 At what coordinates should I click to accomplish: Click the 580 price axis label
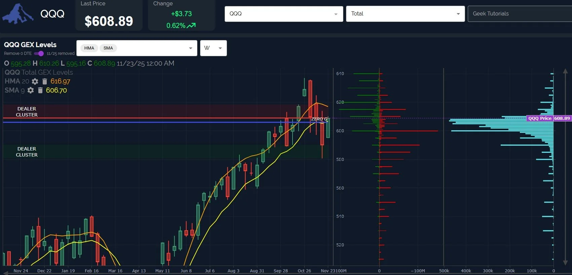pyautogui.click(x=340, y=159)
